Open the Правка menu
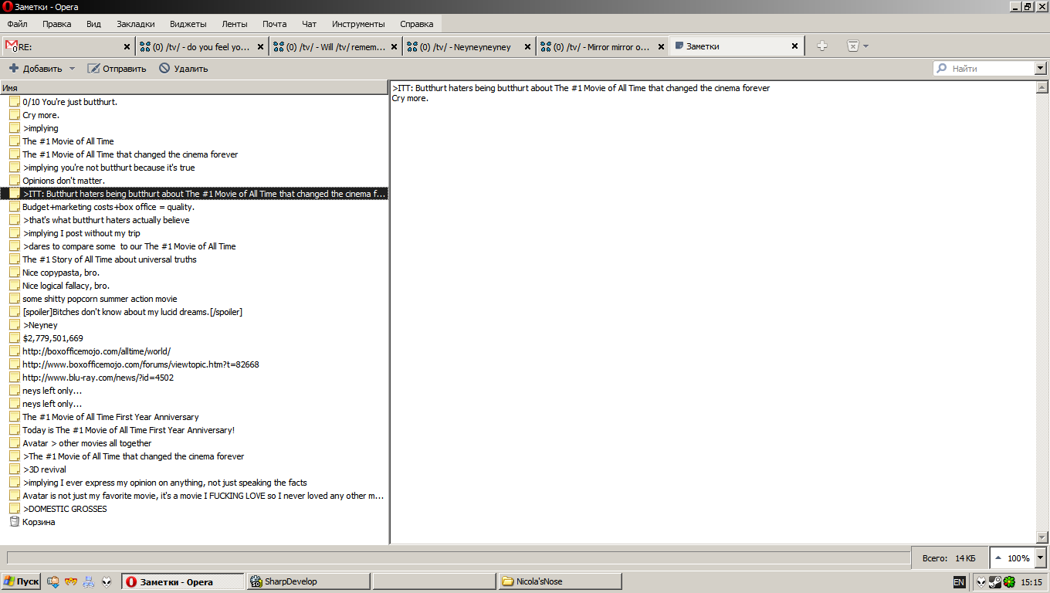 click(x=57, y=24)
